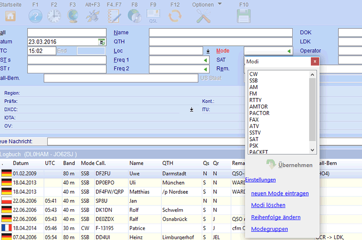362x240 pixels.
Task: Click the F12 refresh arrows icon
Action: click(175, 16)
